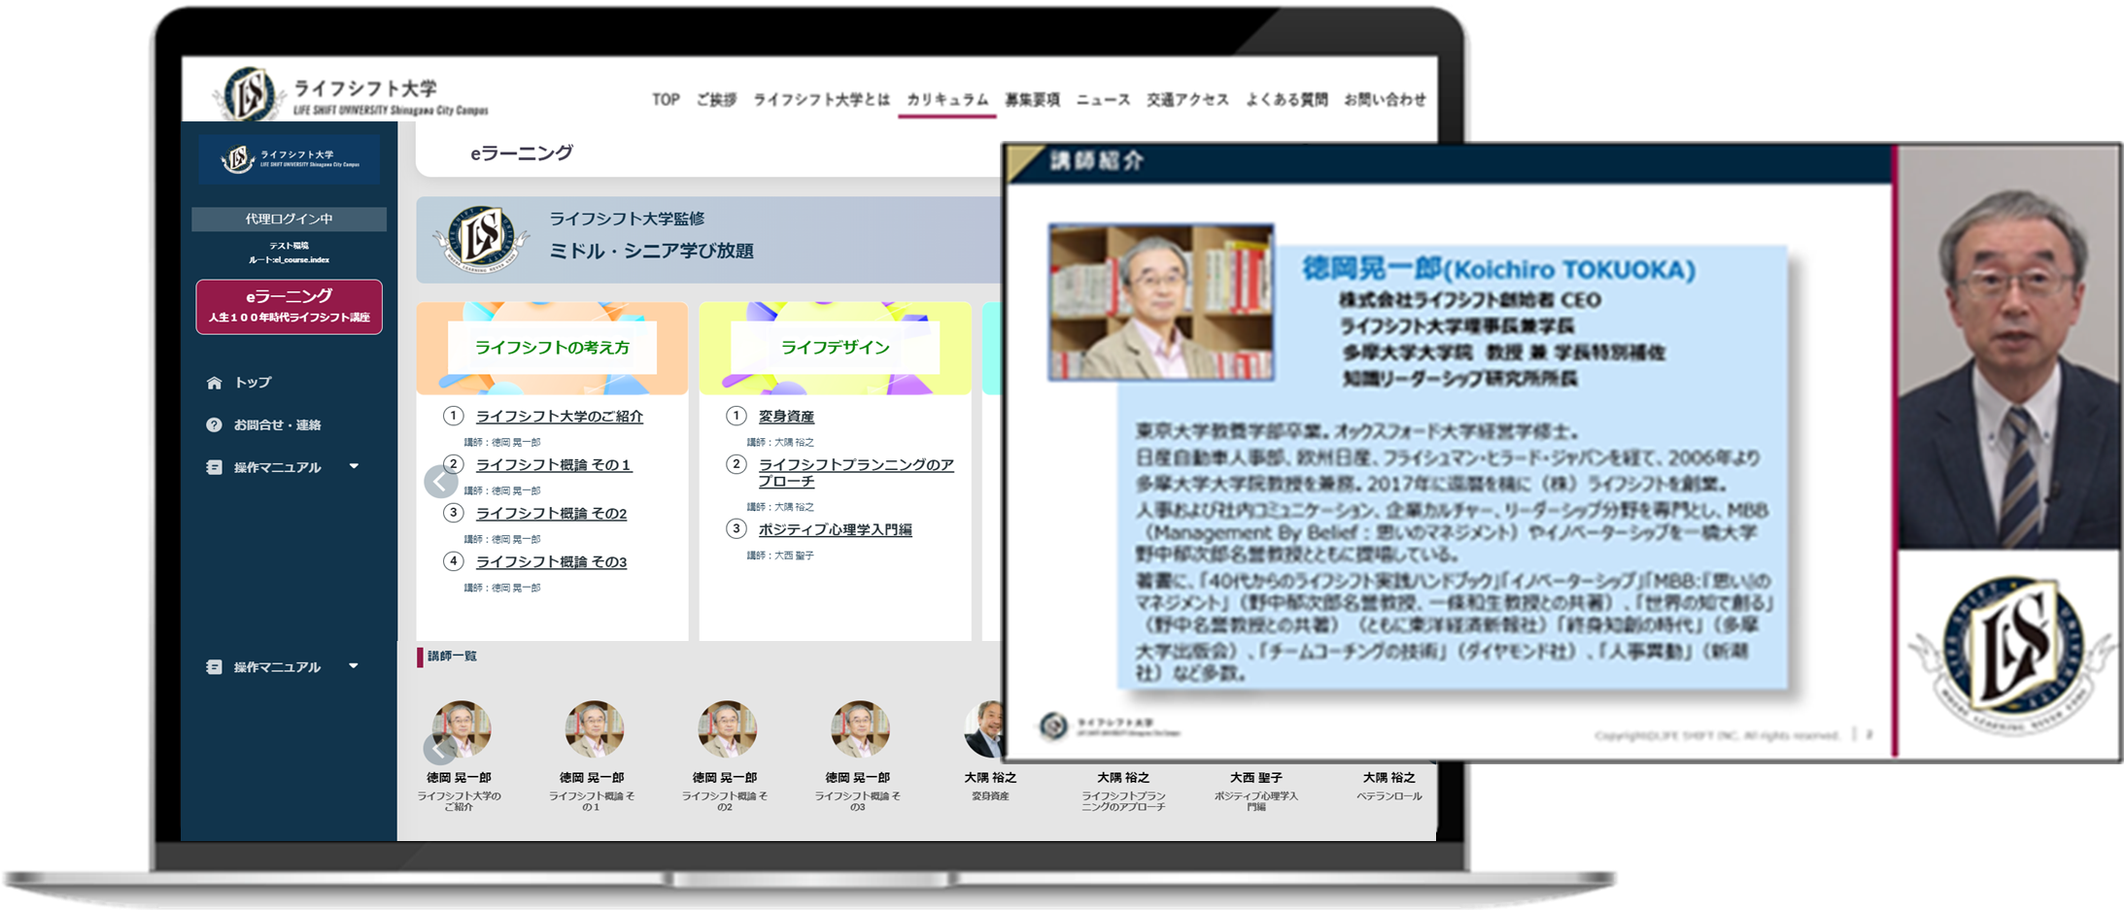Select the カリキュラム navigation tab
This screenshot has height=910, width=2124.
click(x=947, y=99)
